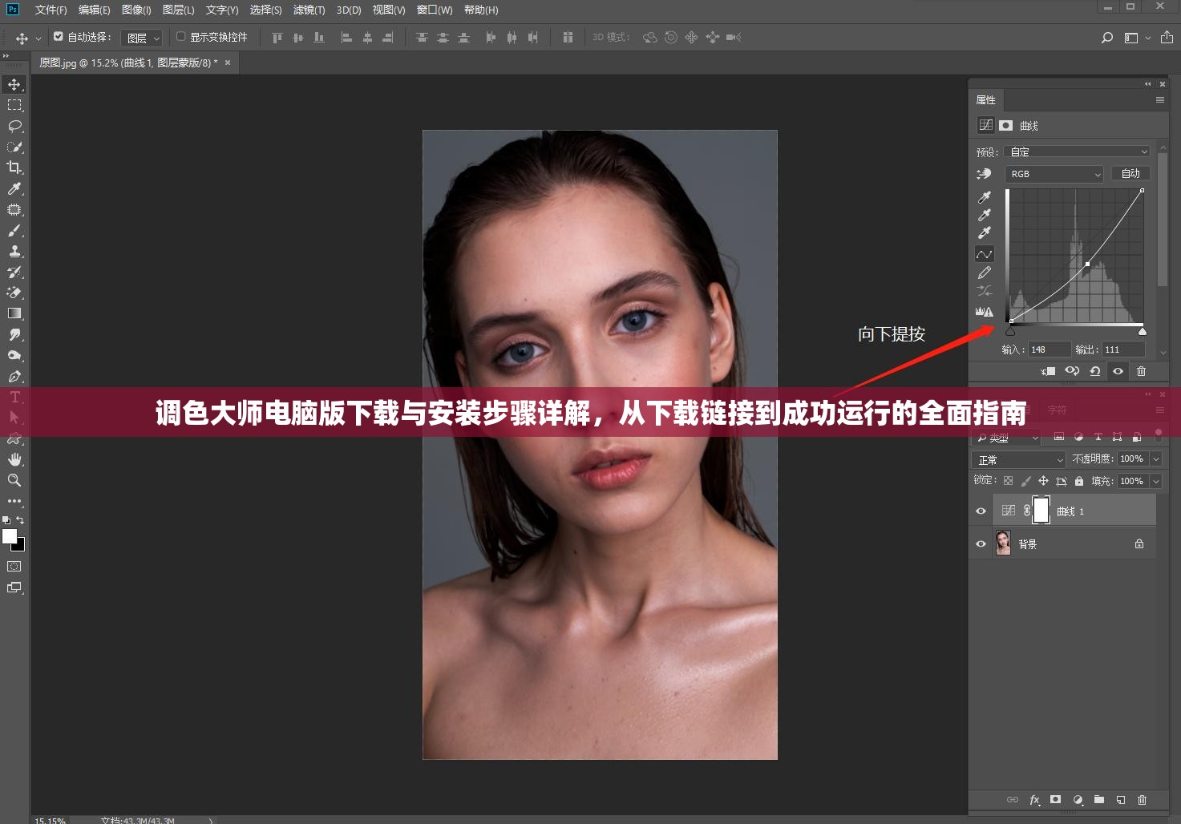Pick the Eyedropper tool in the toolbar
The height and width of the screenshot is (824, 1181).
click(x=14, y=188)
